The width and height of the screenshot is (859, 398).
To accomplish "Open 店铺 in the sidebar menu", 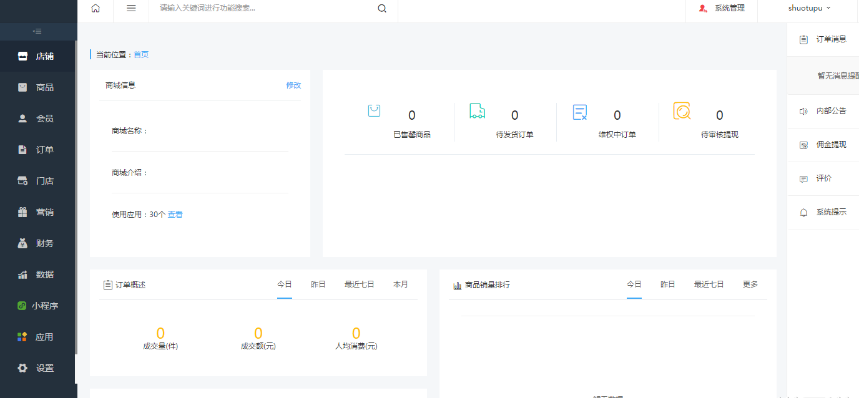I will [37, 56].
